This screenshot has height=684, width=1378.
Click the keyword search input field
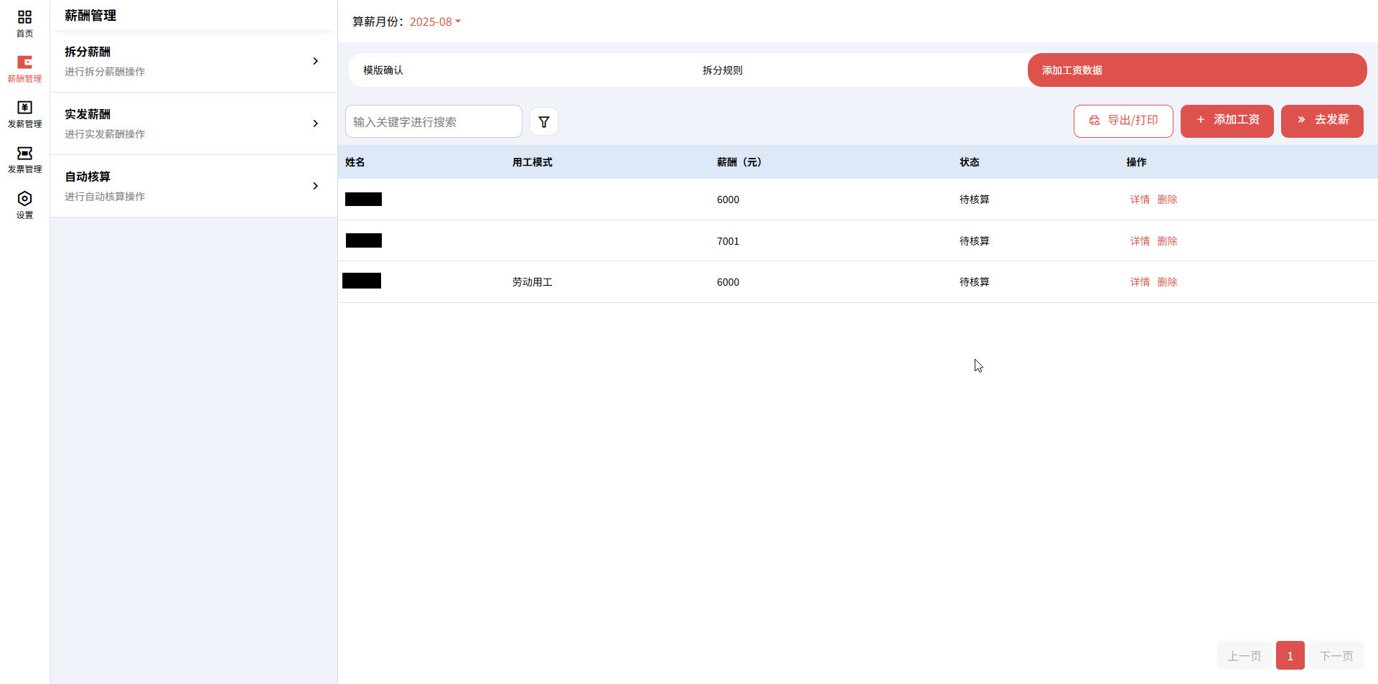pyautogui.click(x=433, y=122)
